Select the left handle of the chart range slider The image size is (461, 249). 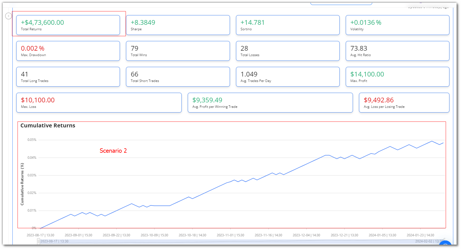(x=39, y=241)
